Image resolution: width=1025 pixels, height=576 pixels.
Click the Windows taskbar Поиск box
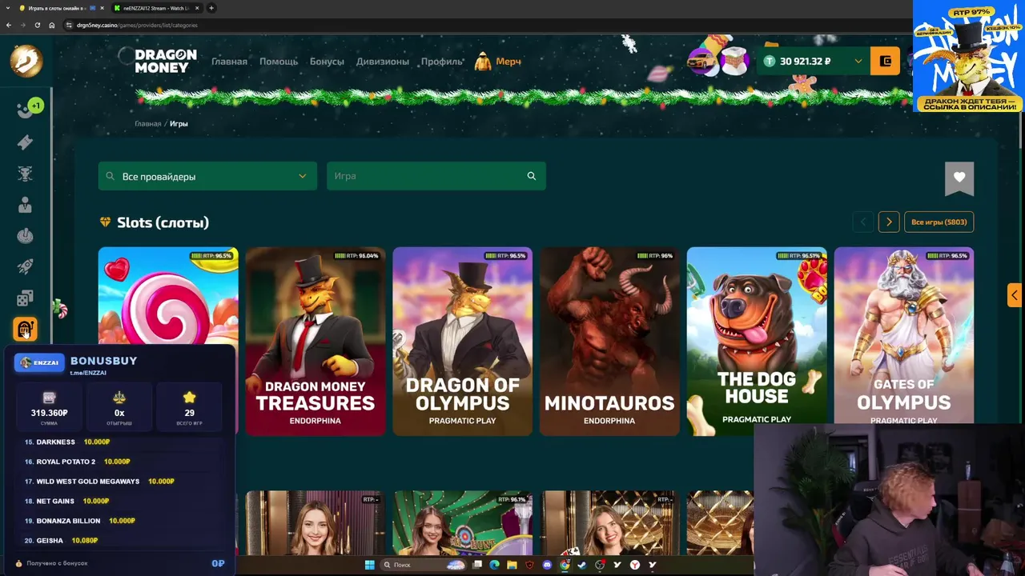(424, 565)
